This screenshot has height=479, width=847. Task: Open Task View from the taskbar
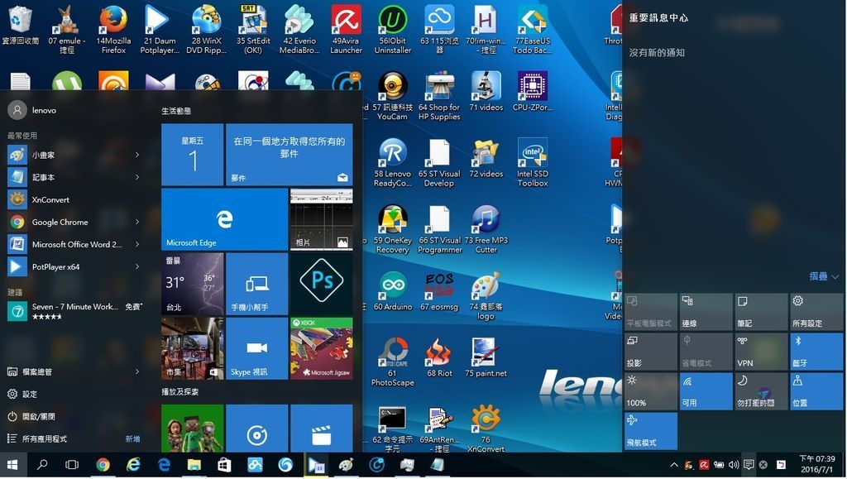(72, 465)
